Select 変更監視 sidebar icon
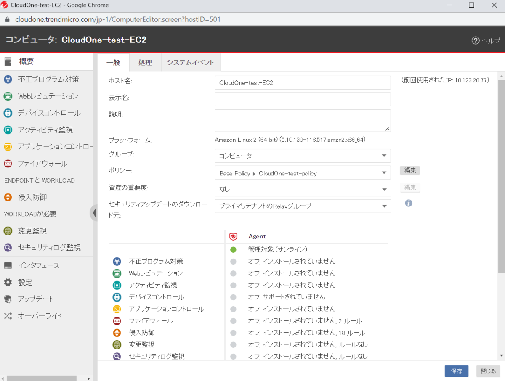 (8, 230)
